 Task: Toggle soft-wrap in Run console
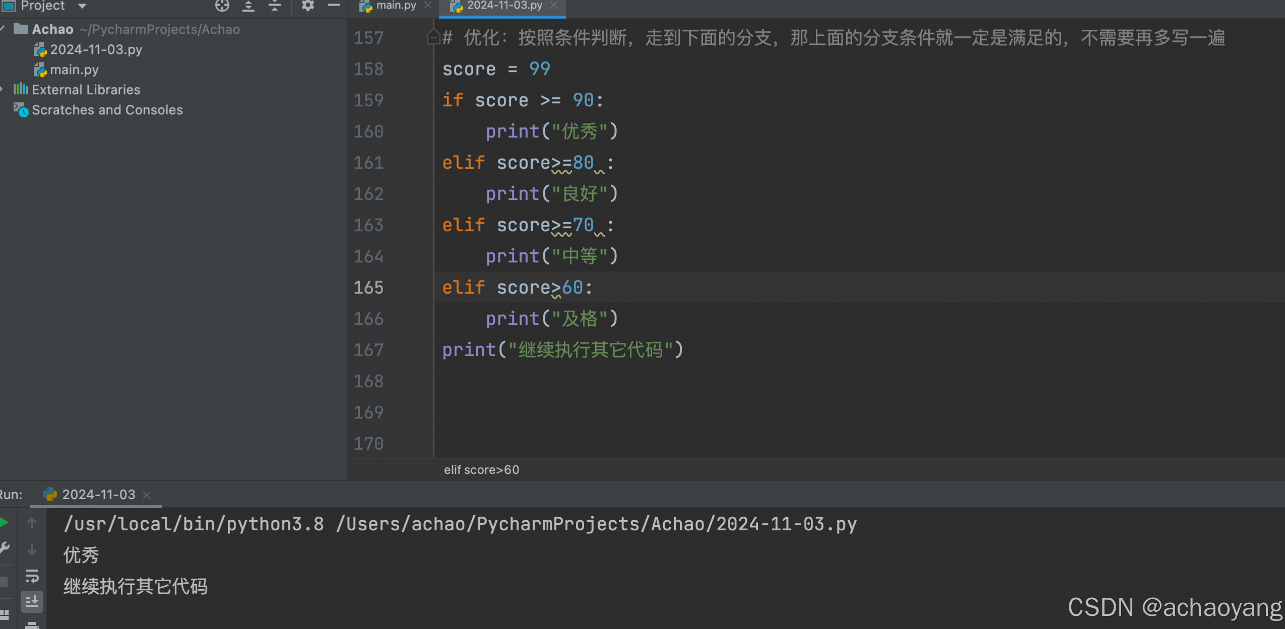pyautogui.click(x=32, y=576)
